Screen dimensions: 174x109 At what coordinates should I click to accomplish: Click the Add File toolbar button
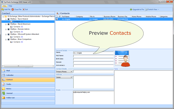pos(6,9)
